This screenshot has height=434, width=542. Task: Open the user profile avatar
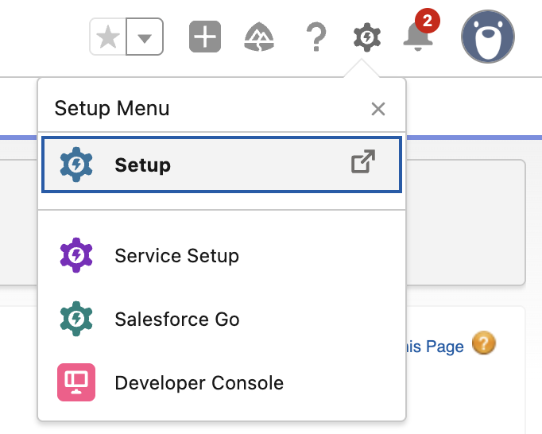pos(488,37)
